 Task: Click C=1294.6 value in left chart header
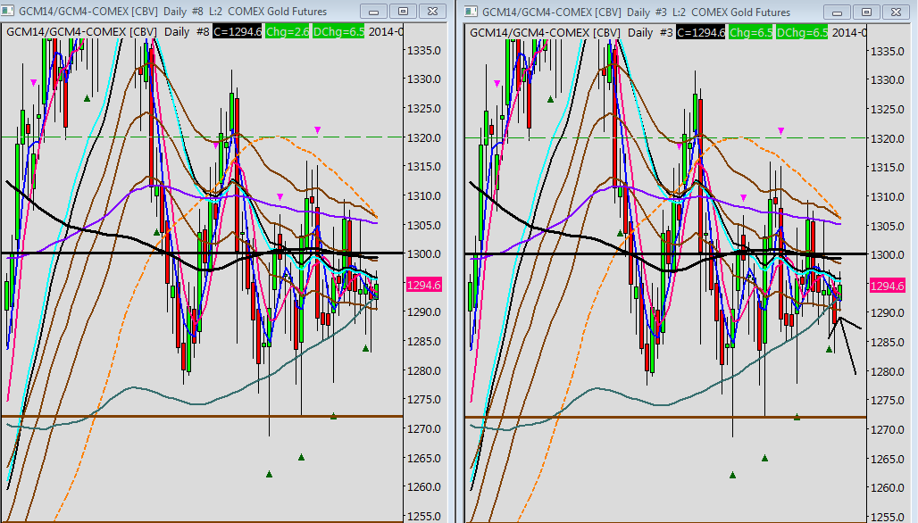(x=238, y=31)
